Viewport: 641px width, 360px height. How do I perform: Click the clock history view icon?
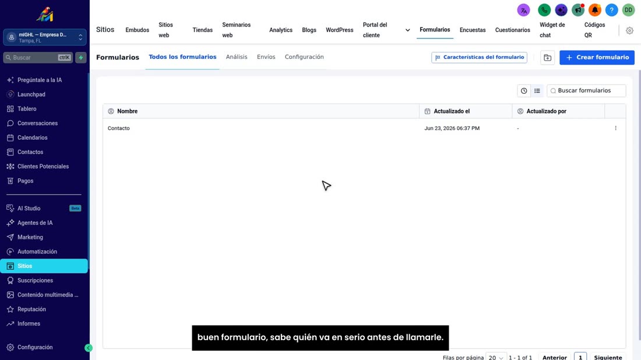click(524, 91)
